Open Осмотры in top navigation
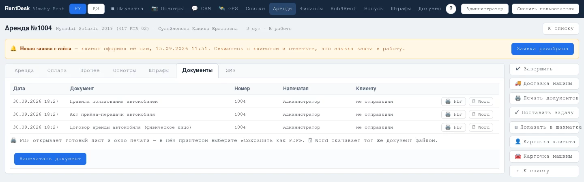 167,9
